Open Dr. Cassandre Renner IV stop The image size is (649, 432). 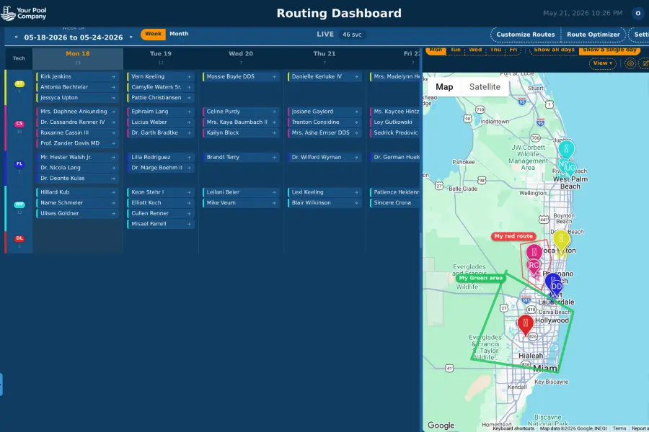click(77, 122)
